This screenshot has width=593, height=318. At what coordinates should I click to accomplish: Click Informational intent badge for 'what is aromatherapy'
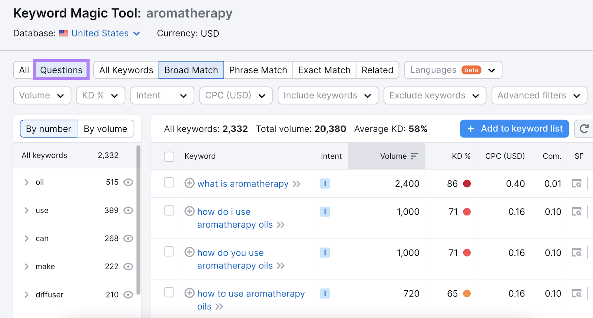pos(325,184)
